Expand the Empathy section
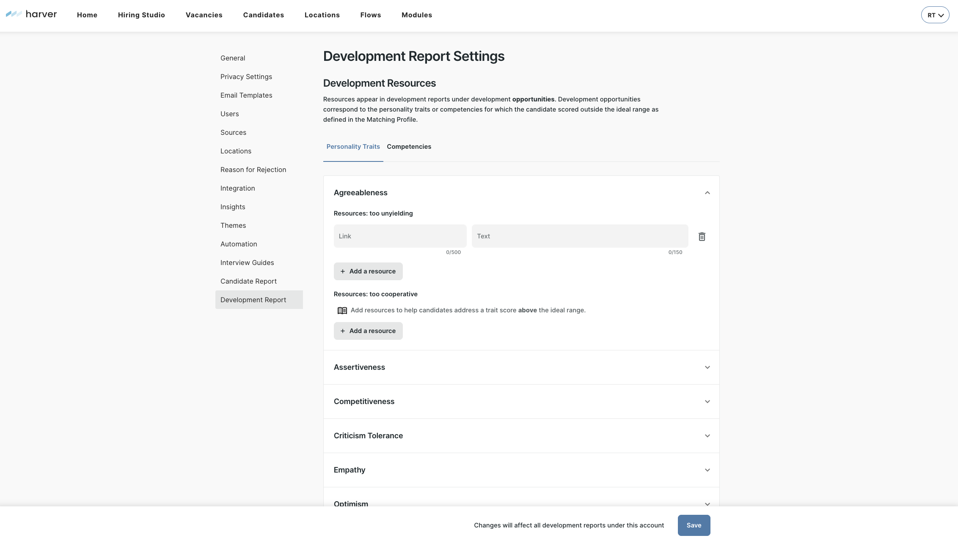 tap(707, 470)
